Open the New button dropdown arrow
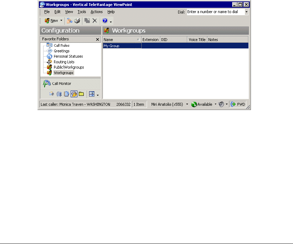The width and height of the screenshot is (293, 244). click(x=61, y=21)
